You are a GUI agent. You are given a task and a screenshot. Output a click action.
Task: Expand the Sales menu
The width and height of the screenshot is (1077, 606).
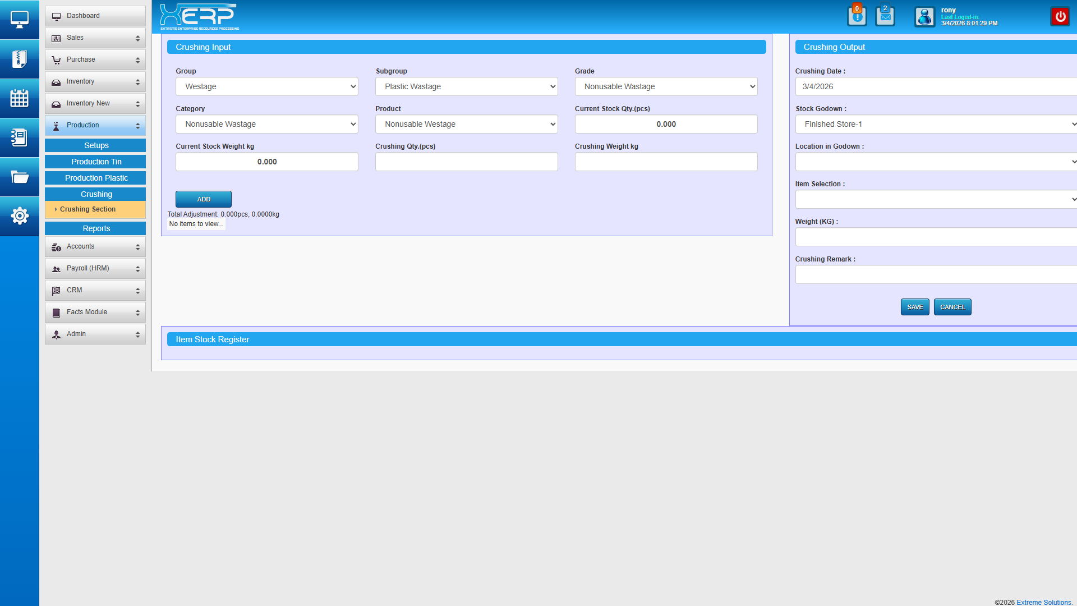[95, 38]
